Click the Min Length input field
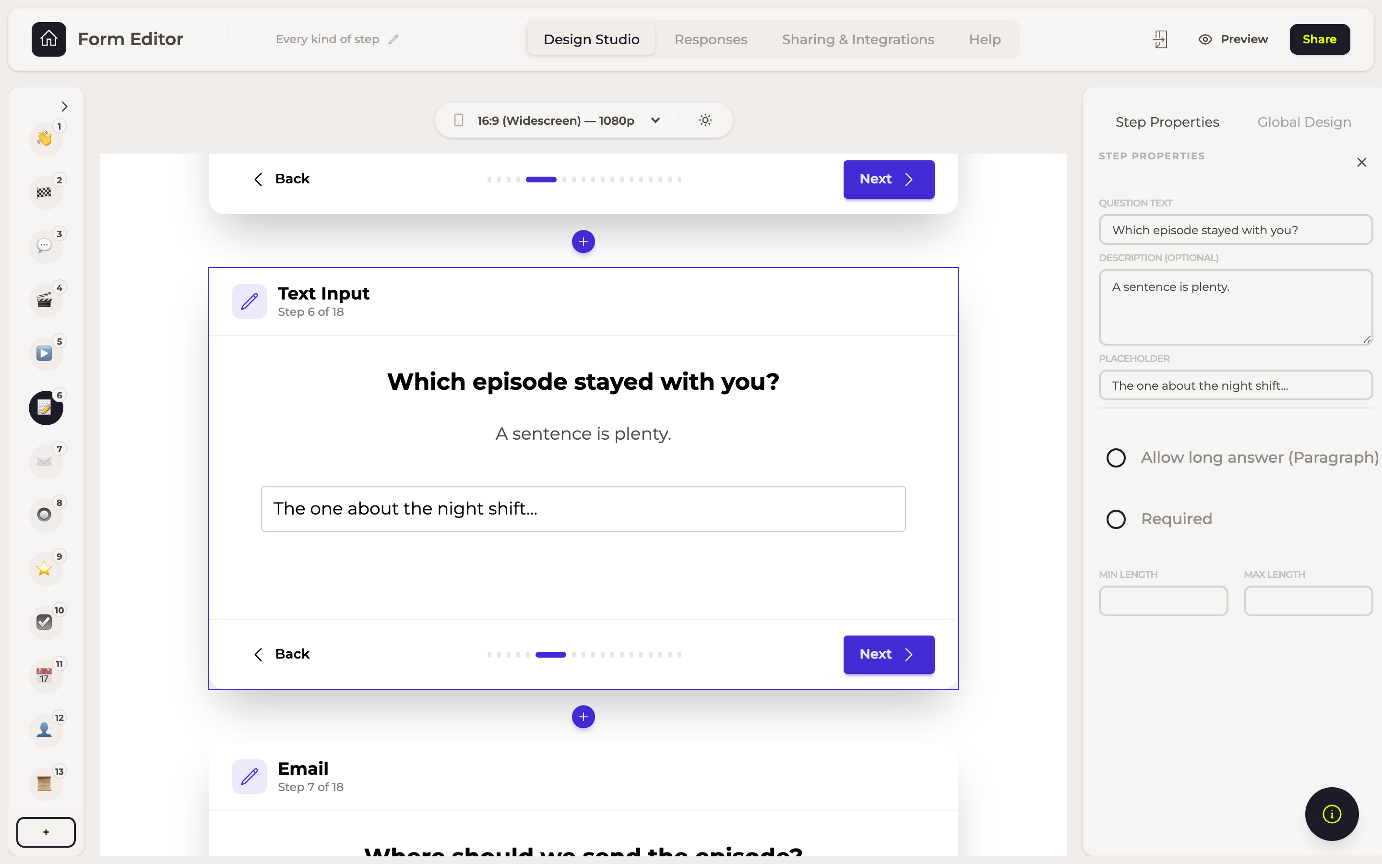 pos(1163,600)
